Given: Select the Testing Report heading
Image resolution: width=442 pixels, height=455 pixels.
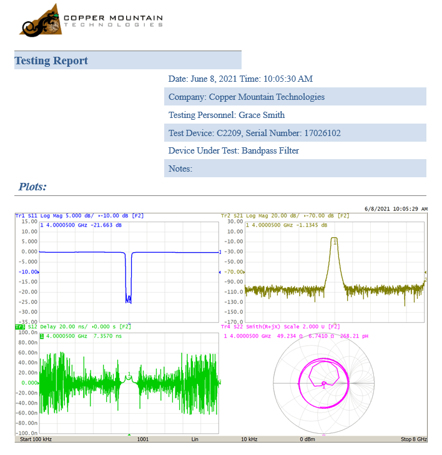Looking at the screenshot, I should pos(51,61).
